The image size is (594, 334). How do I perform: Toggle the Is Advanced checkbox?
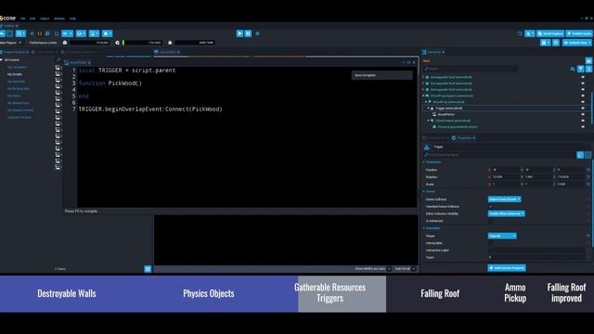(491, 221)
